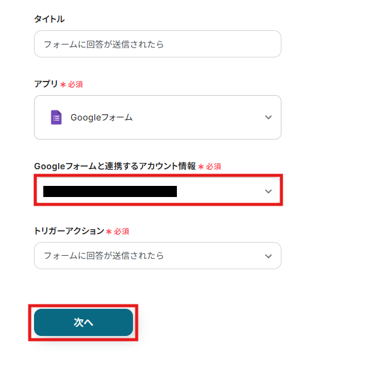Click the 必須 tag next to トリガーアクション

tap(121, 231)
